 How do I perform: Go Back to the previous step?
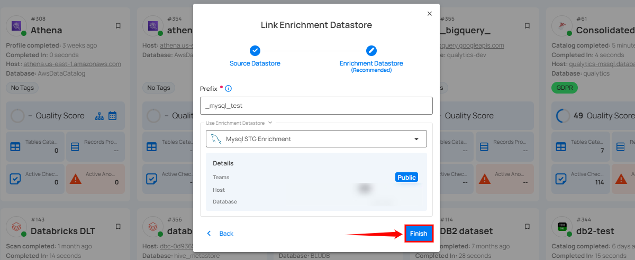(220, 234)
